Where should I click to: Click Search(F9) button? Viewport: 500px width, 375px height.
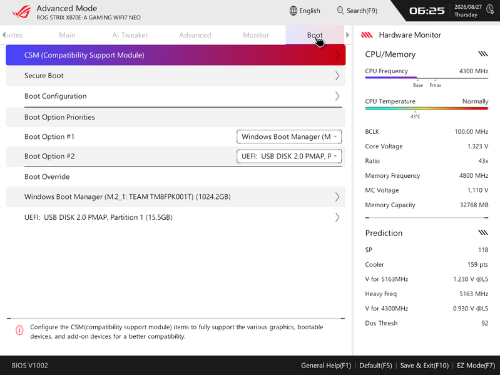click(357, 11)
